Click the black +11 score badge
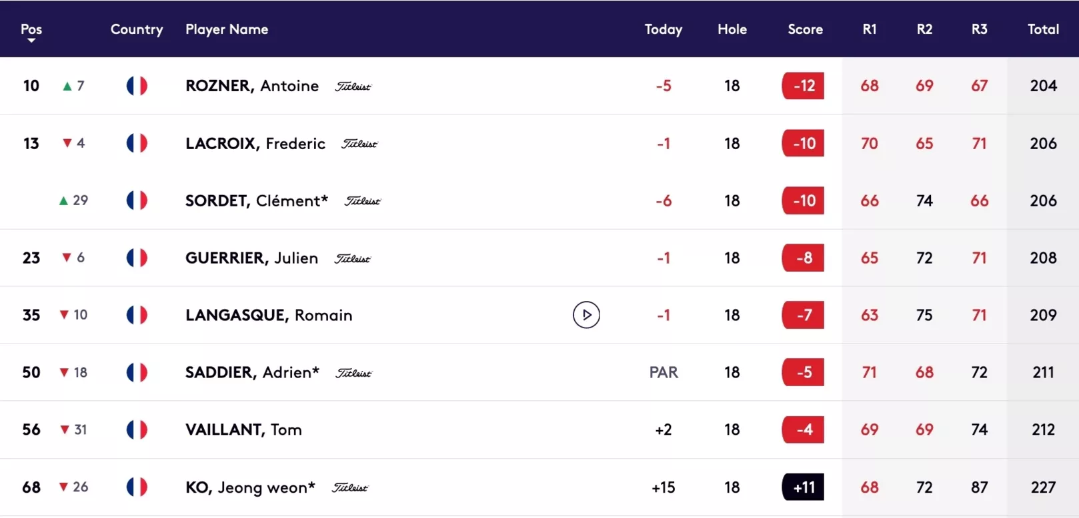The width and height of the screenshot is (1079, 518). (803, 487)
